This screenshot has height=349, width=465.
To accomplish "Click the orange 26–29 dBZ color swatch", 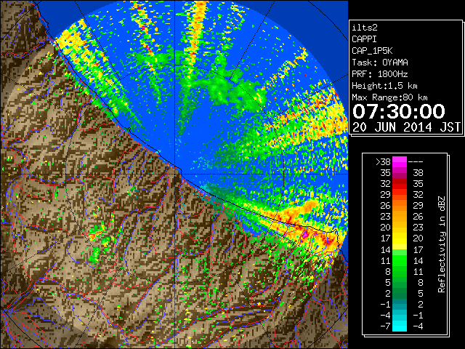I will tap(400, 206).
